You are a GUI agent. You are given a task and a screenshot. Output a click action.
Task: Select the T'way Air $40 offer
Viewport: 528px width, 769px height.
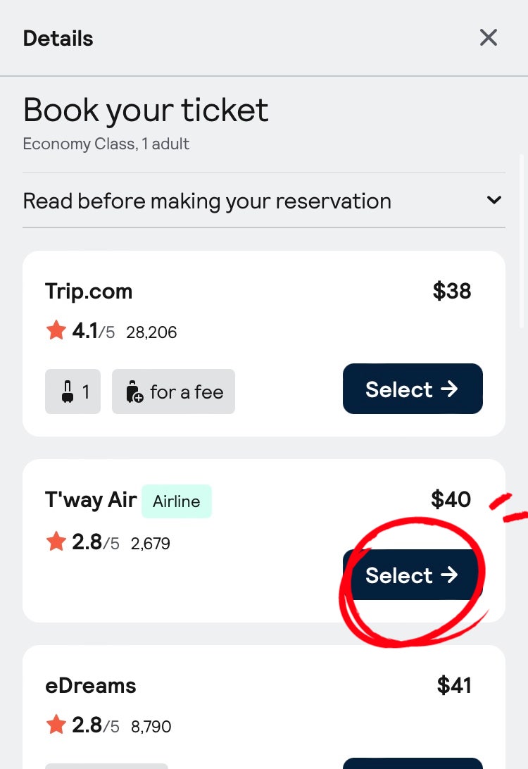click(413, 575)
